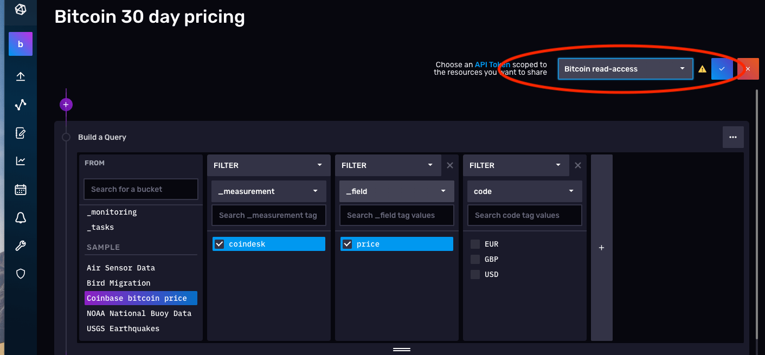Viewport: 765px width, 355px height.
Task: Enable the USD code checkbox
Action: coord(475,274)
